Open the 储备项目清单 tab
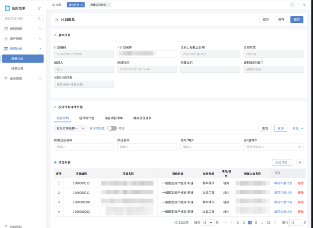The height and width of the screenshot is (228, 313). [x=113, y=118]
